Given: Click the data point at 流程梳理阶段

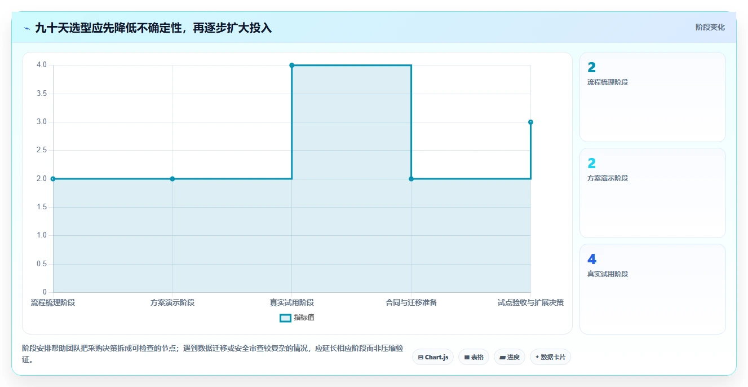Looking at the screenshot, I should (53, 179).
